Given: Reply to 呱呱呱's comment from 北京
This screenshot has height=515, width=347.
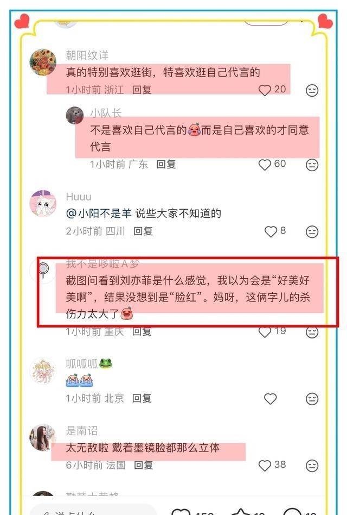Looking at the screenshot, I should (142, 398).
